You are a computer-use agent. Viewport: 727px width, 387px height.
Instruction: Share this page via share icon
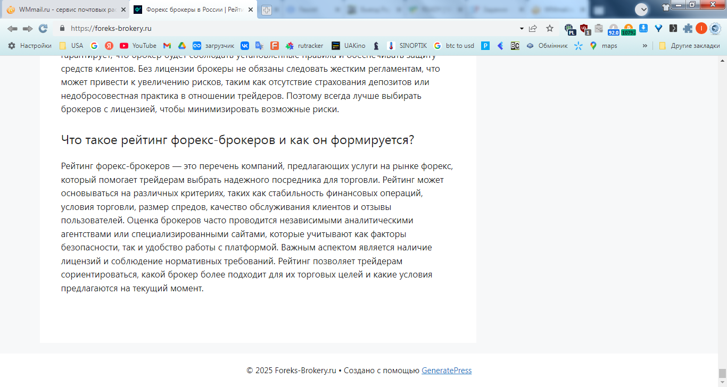533,29
